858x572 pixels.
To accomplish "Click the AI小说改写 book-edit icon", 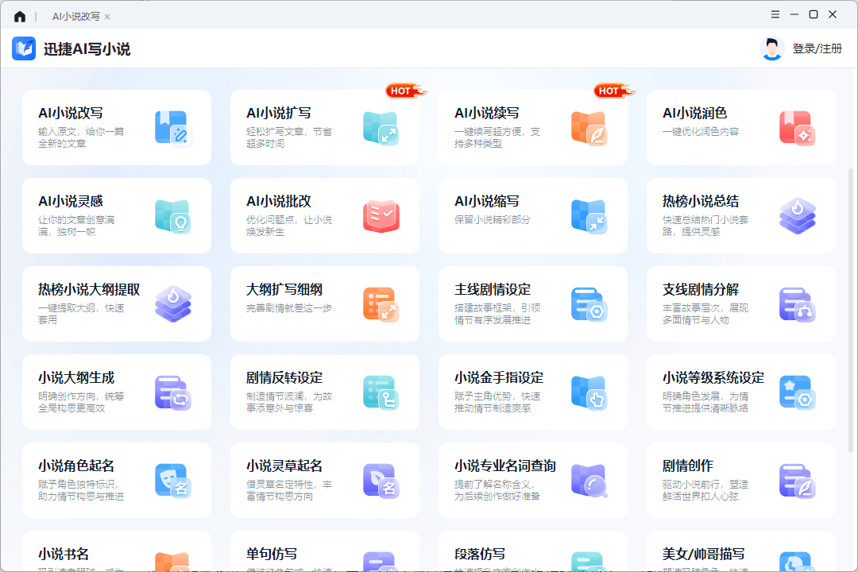I will point(172,128).
